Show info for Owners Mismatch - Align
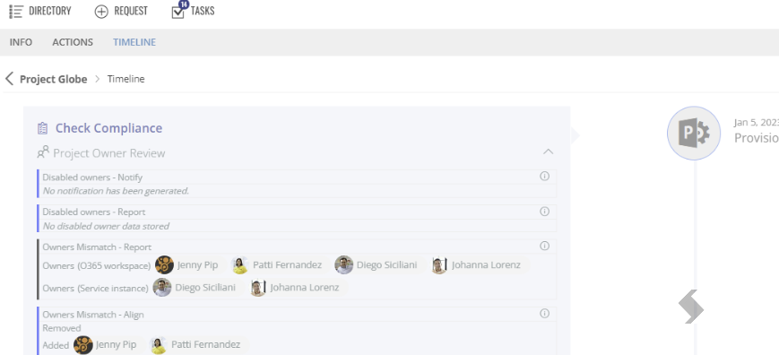The height and width of the screenshot is (355, 779). (x=544, y=313)
